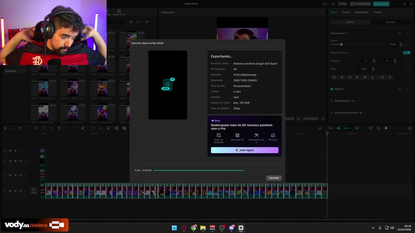Switch to the Velocidade tab
The height and width of the screenshot is (233, 415).
click(362, 12)
